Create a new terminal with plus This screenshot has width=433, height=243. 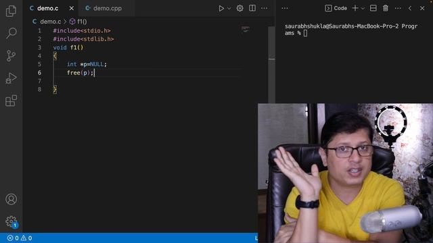pyautogui.click(x=355, y=8)
